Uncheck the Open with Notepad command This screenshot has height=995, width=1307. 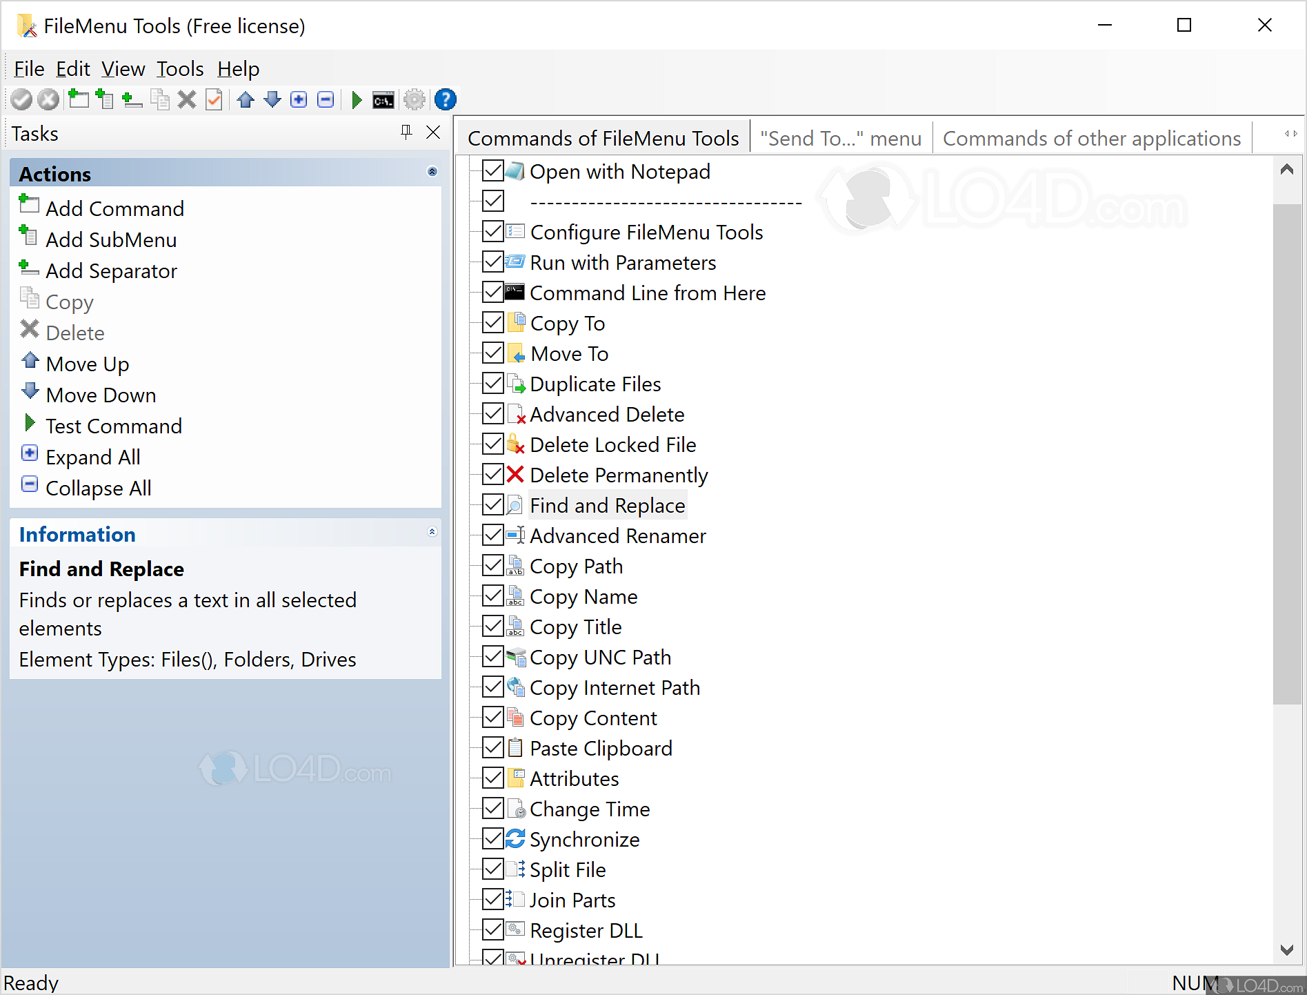click(x=492, y=171)
